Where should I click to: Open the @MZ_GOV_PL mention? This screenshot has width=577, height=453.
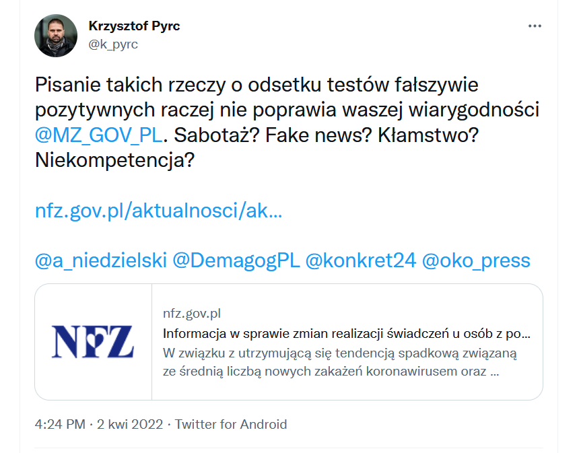tap(98, 135)
